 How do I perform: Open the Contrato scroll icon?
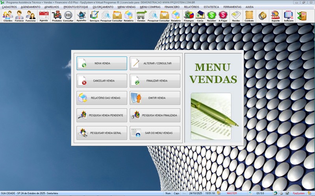coord(249,16)
